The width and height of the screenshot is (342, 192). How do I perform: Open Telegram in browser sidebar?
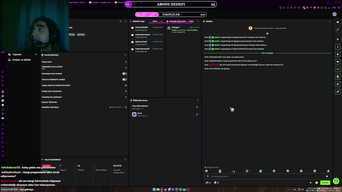(x=3, y=105)
